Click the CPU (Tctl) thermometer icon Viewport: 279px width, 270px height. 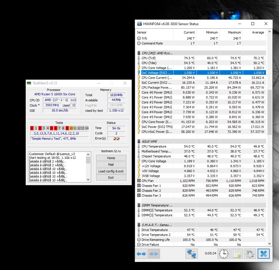point(139,58)
